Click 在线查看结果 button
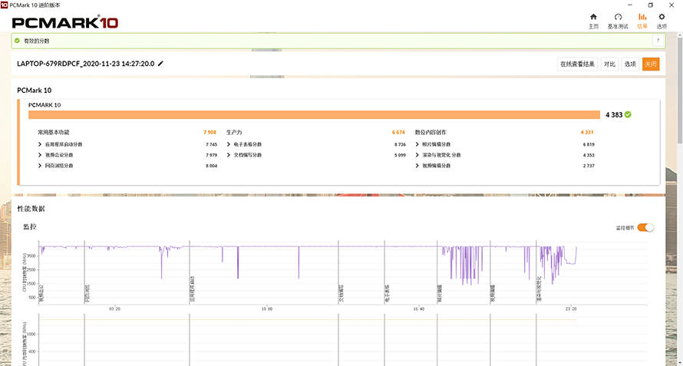The height and width of the screenshot is (366, 683). click(x=578, y=64)
